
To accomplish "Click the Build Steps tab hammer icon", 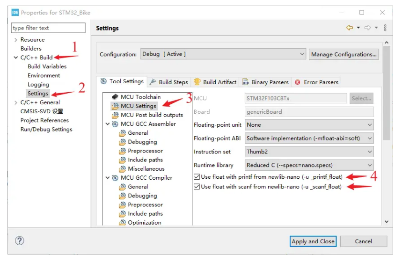I will [153, 82].
